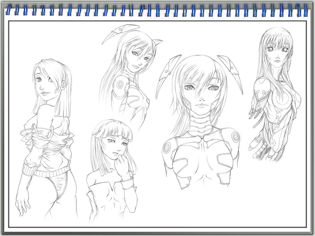Screen dimensions: 315x236
Task: Select the circular shoulder joint on central android
Action: pos(235,137)
